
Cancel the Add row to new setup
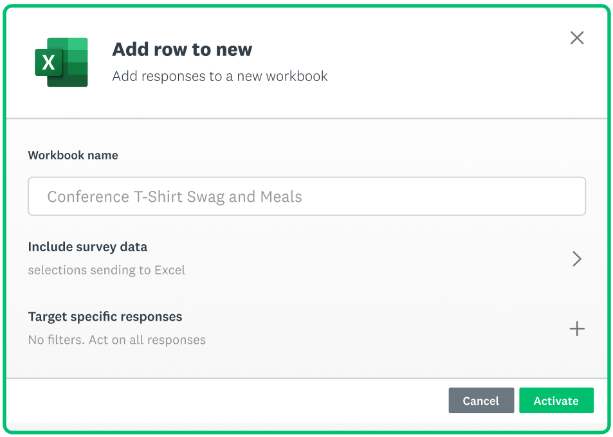(x=481, y=400)
